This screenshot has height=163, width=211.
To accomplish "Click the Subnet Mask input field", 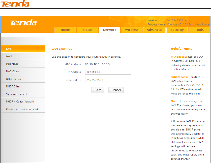I will click(108, 80).
